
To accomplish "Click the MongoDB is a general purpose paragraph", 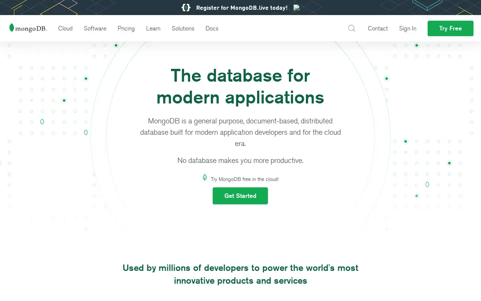I will click(x=240, y=132).
